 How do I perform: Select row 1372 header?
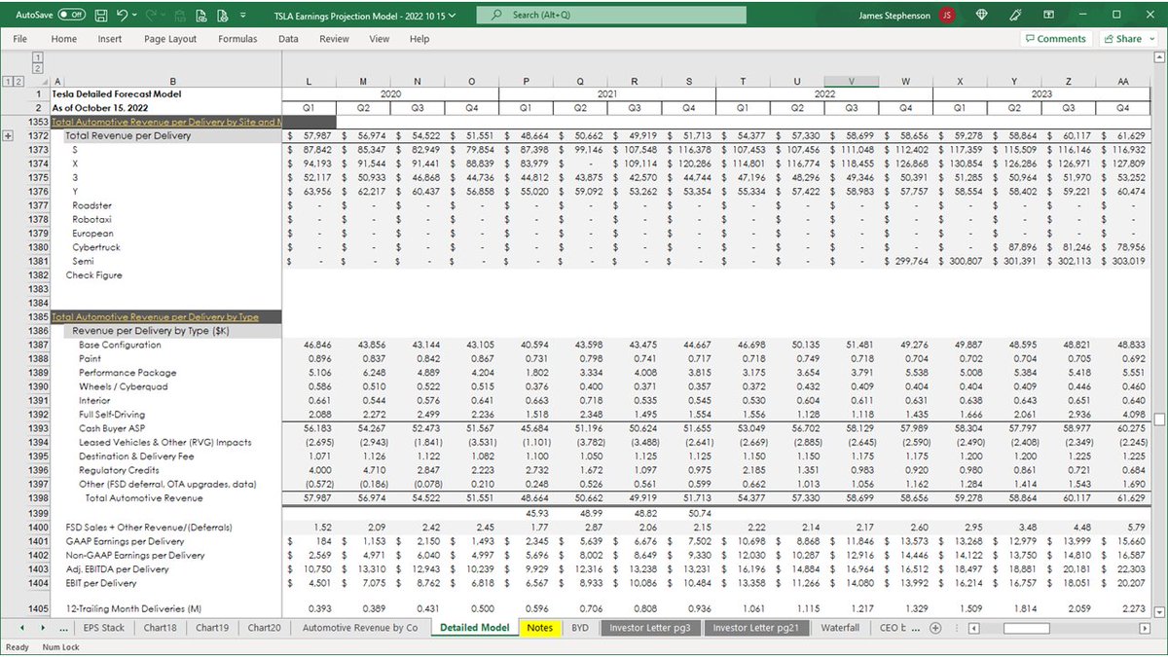click(37, 136)
